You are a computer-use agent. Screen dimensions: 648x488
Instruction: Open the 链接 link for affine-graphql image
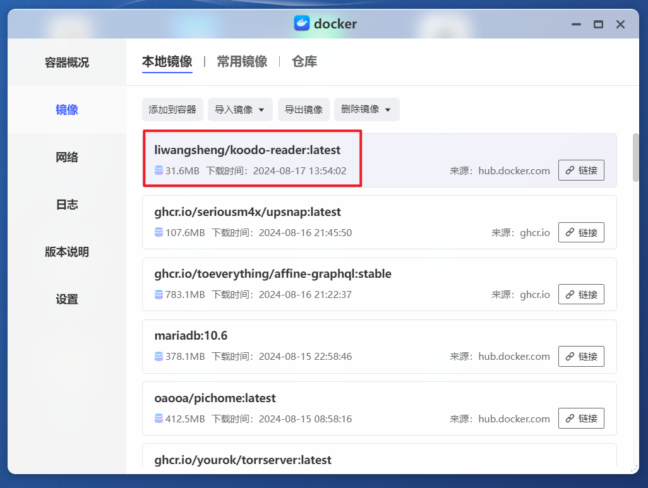tap(581, 294)
